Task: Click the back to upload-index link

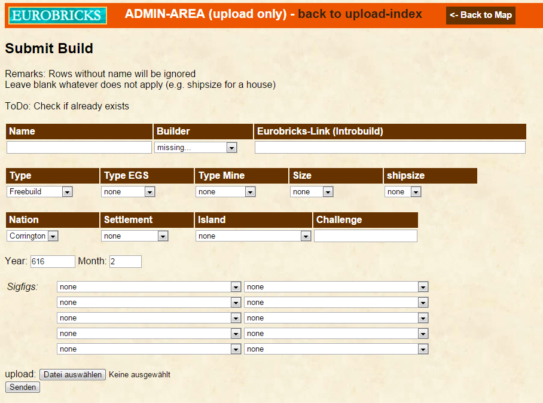Action: tap(359, 14)
